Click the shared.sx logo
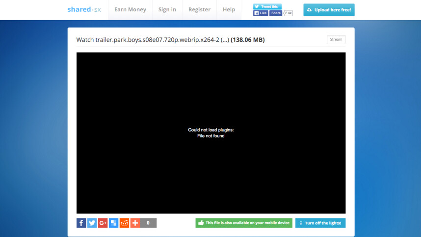This screenshot has height=237, width=421. coord(84,10)
